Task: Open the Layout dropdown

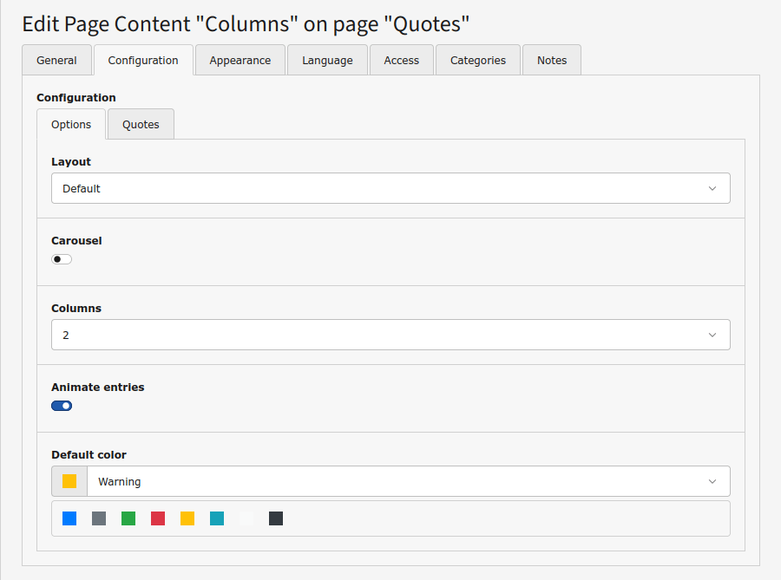Action: [390, 188]
